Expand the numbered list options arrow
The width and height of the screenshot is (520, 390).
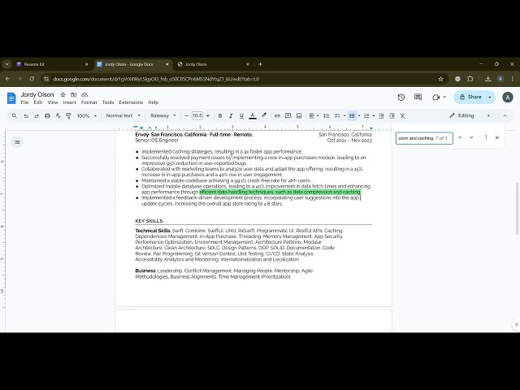point(374,115)
